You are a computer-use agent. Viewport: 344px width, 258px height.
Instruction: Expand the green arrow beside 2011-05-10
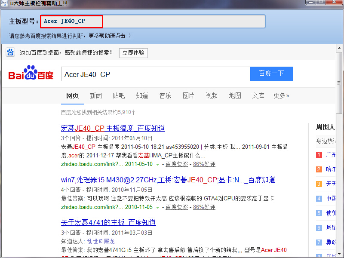click(157, 164)
